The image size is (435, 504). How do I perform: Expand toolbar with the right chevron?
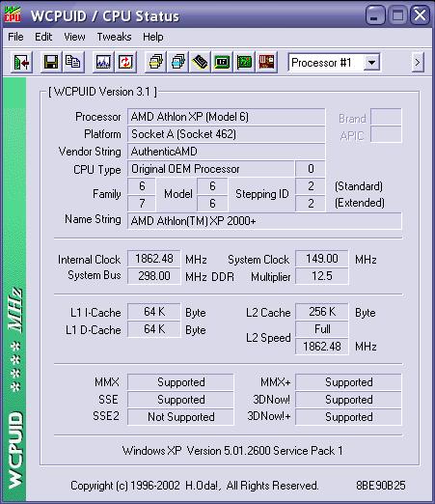click(418, 62)
